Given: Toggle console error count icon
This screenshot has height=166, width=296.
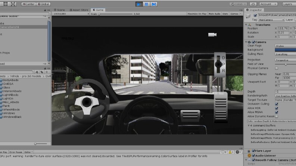Looking at the screenshot, I should point(239,152).
